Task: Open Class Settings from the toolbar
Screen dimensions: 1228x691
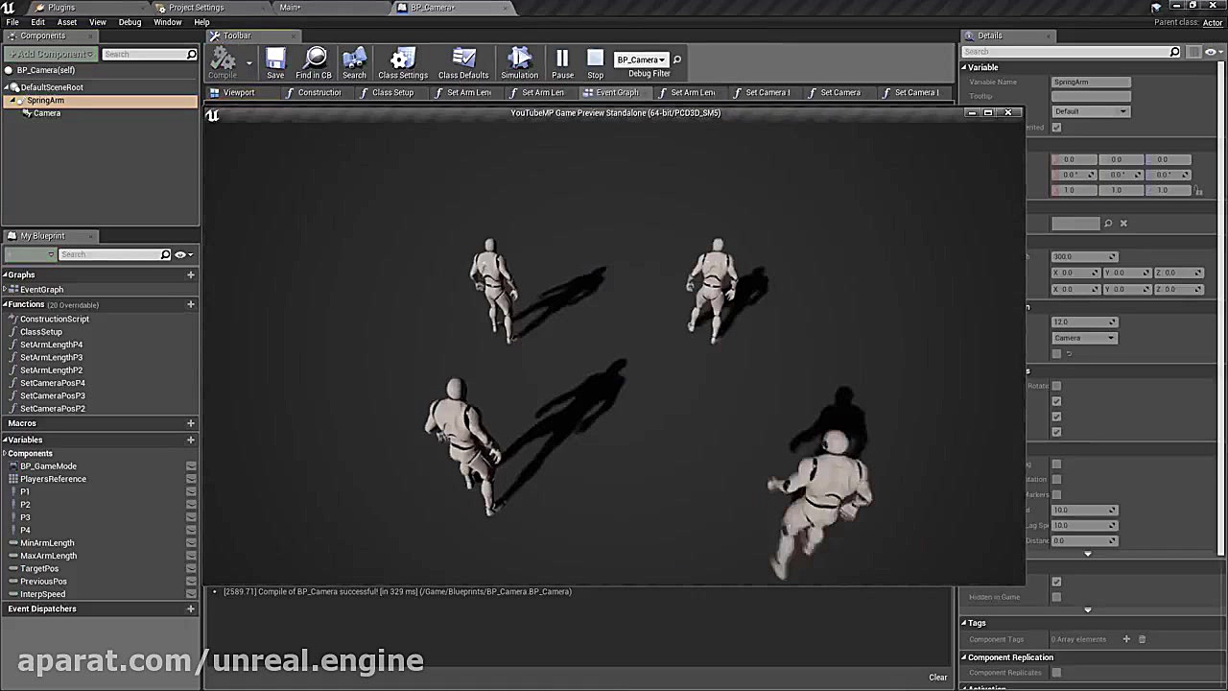Action: [x=402, y=60]
